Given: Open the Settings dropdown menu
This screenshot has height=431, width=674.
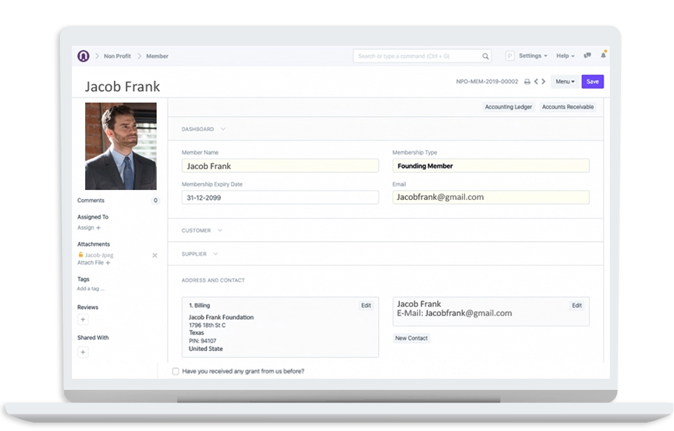Looking at the screenshot, I should click(533, 56).
